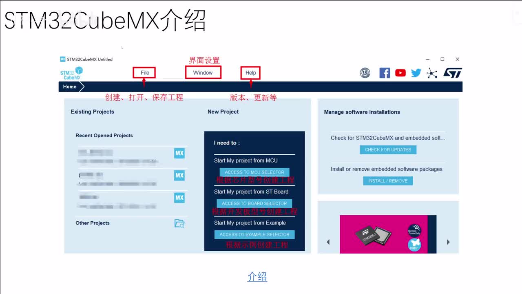522x294 pixels.
Task: Click the Recent Opened Projects heading
Action: [104, 136]
